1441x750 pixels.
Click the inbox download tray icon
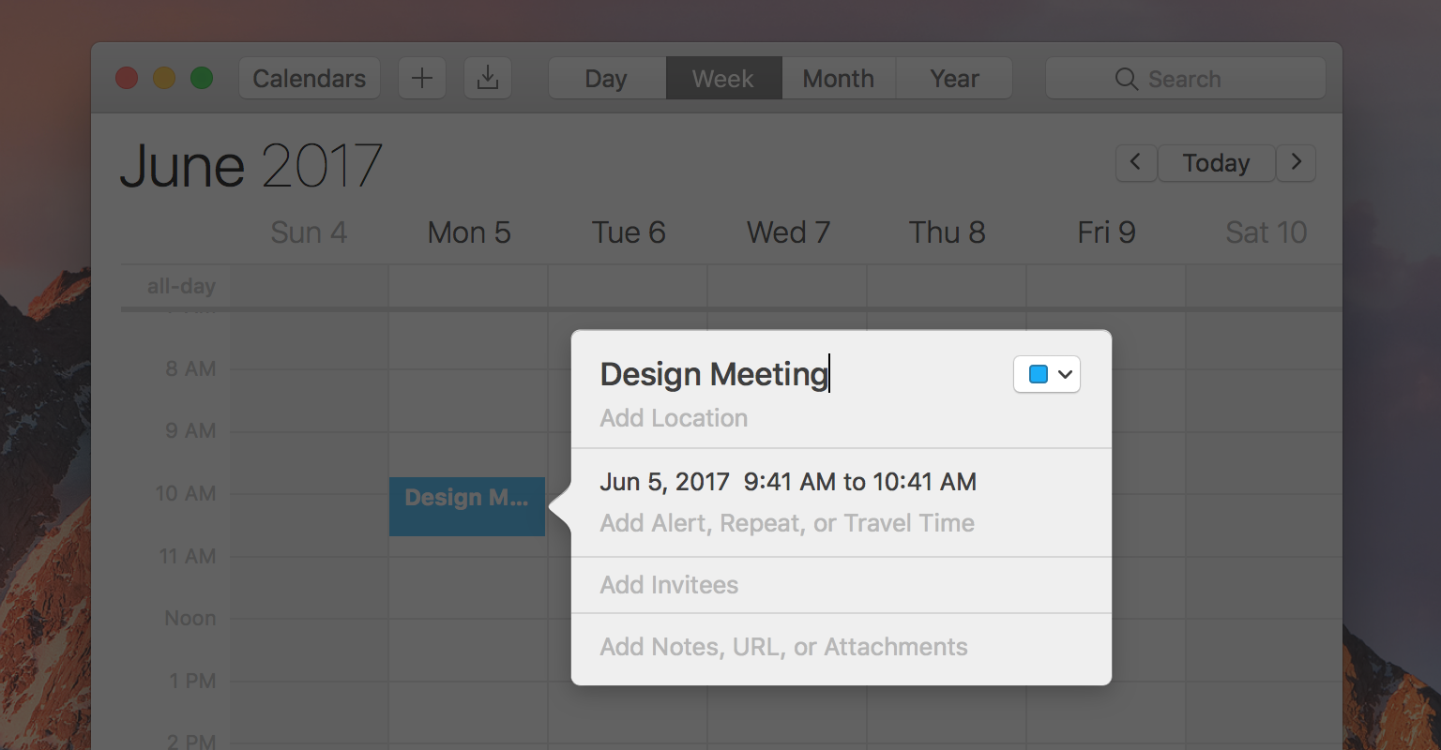click(488, 79)
